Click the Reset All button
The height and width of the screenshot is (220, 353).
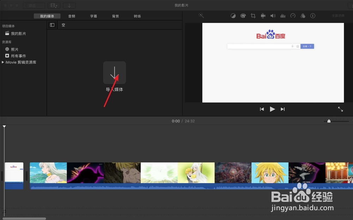(338, 16)
